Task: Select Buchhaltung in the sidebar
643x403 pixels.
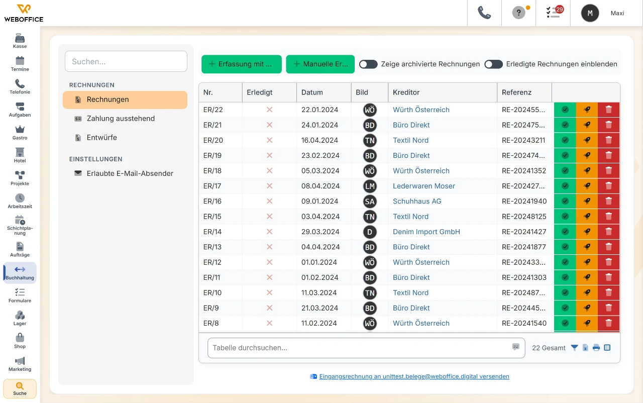Action: [20, 273]
